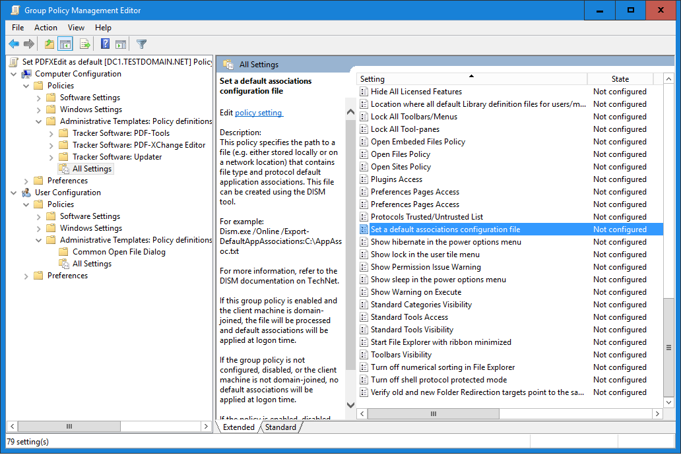Select Common Open File Dialog in tree
This screenshot has height=455, width=681.
(x=119, y=252)
